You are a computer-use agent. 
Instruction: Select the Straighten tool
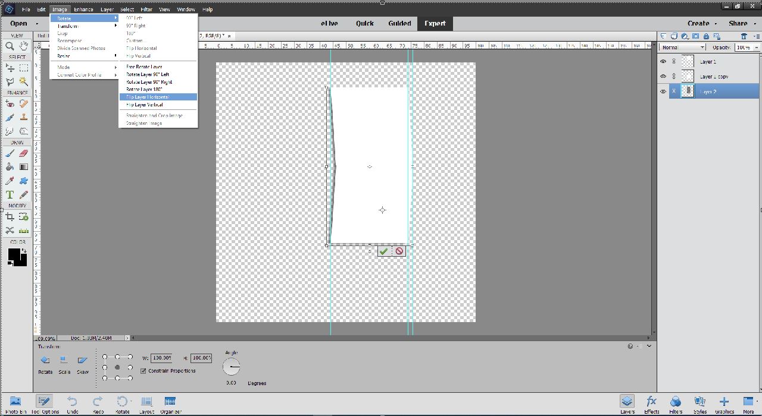pyautogui.click(x=23, y=231)
